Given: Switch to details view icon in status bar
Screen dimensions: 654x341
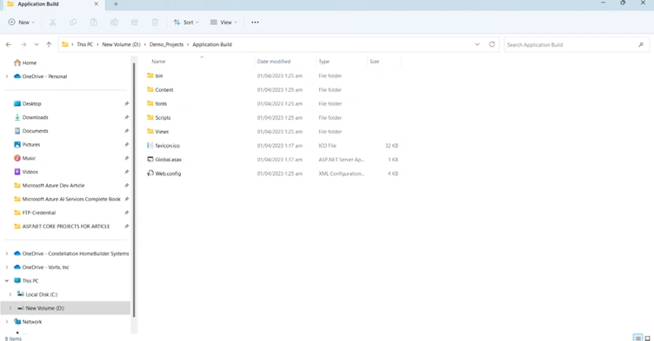Looking at the screenshot, I should pyautogui.click(x=637, y=338).
